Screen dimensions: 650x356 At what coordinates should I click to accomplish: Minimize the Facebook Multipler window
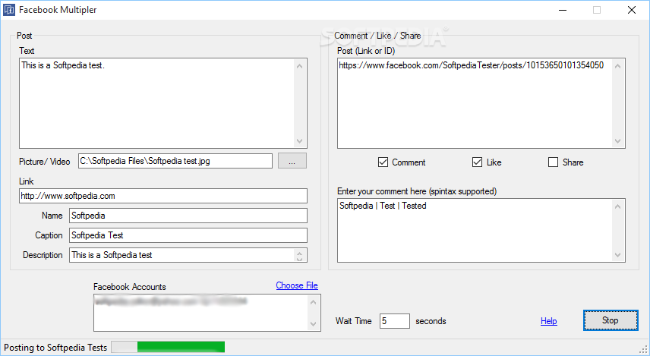[563, 10]
